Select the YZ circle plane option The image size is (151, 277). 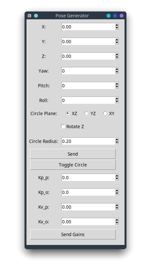click(x=86, y=113)
